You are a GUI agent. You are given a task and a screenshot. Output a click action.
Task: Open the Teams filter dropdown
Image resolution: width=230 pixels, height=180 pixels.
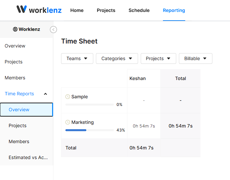pos(77,58)
